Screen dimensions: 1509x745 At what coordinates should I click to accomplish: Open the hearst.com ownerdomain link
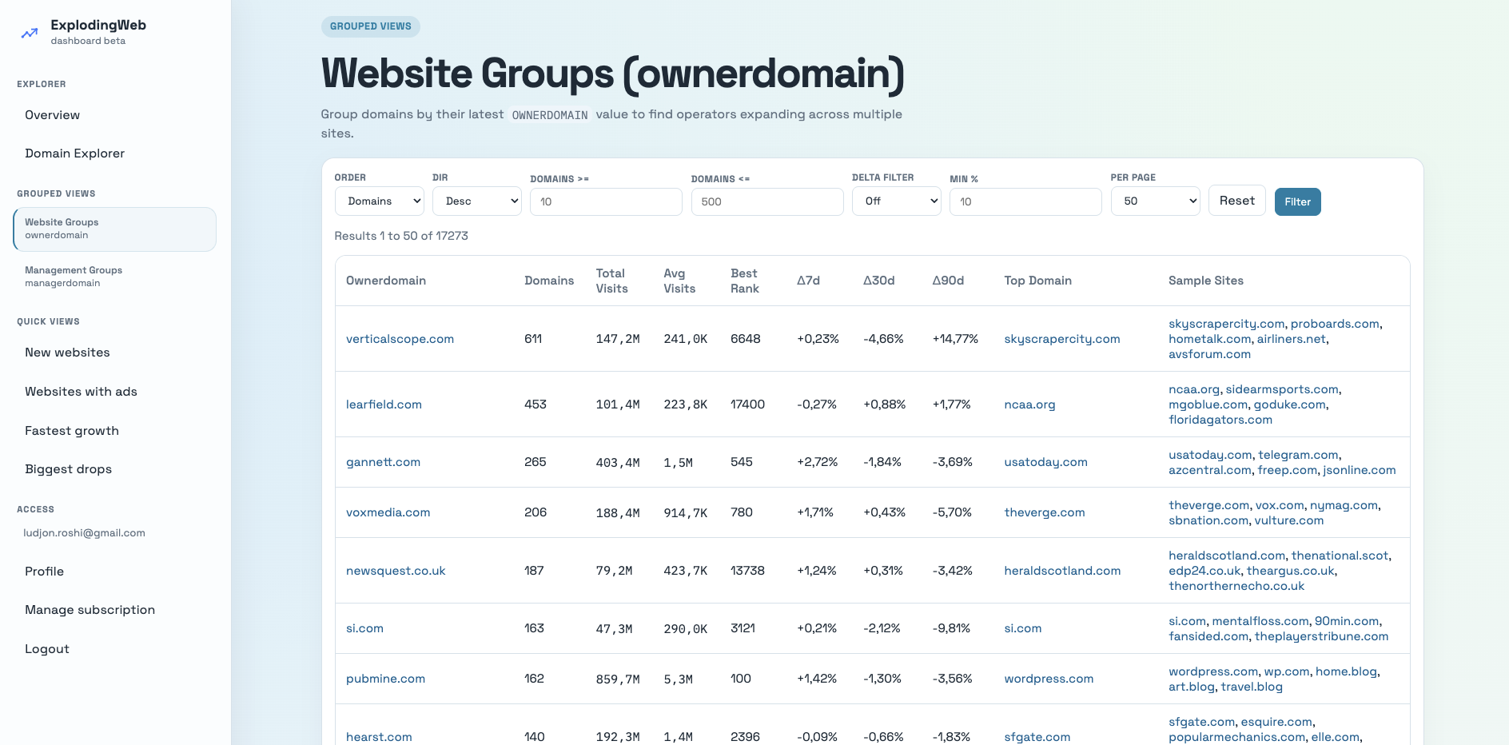[x=379, y=737]
